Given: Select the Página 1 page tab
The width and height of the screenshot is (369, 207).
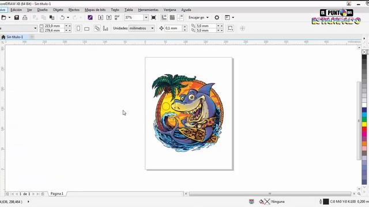Looking at the screenshot, I should point(57,194).
